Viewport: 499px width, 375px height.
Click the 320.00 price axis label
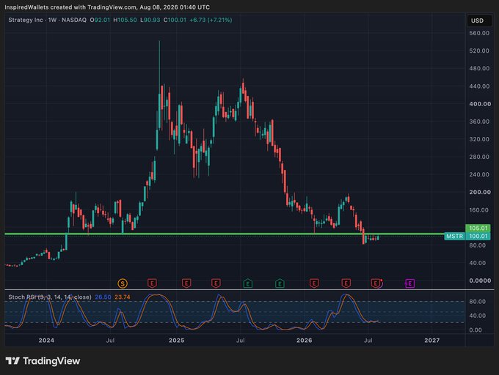[479, 139]
